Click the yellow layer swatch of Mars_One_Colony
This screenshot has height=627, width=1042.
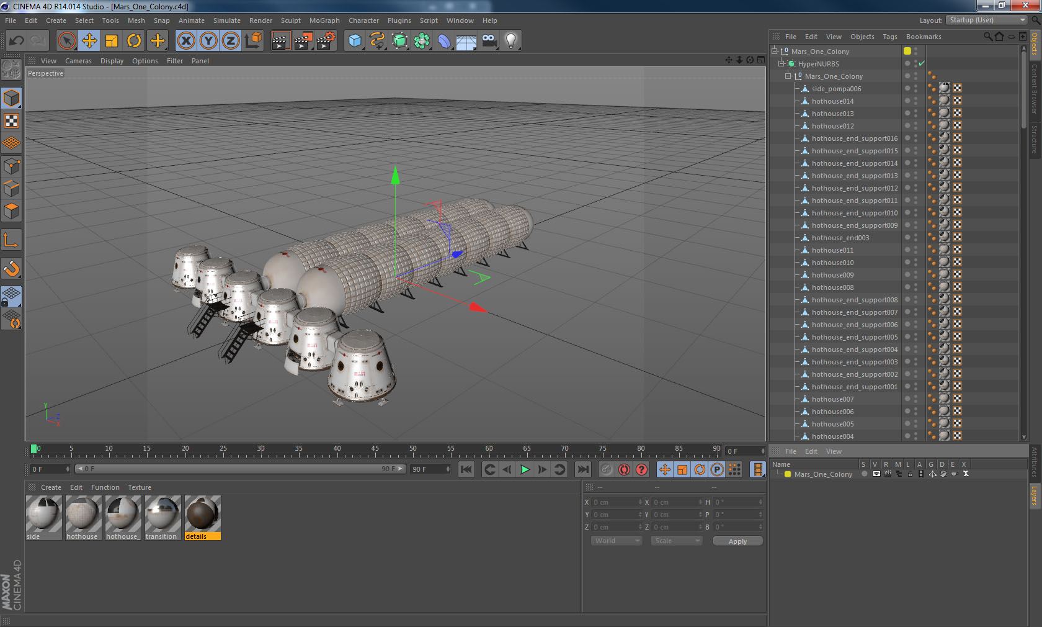(907, 51)
